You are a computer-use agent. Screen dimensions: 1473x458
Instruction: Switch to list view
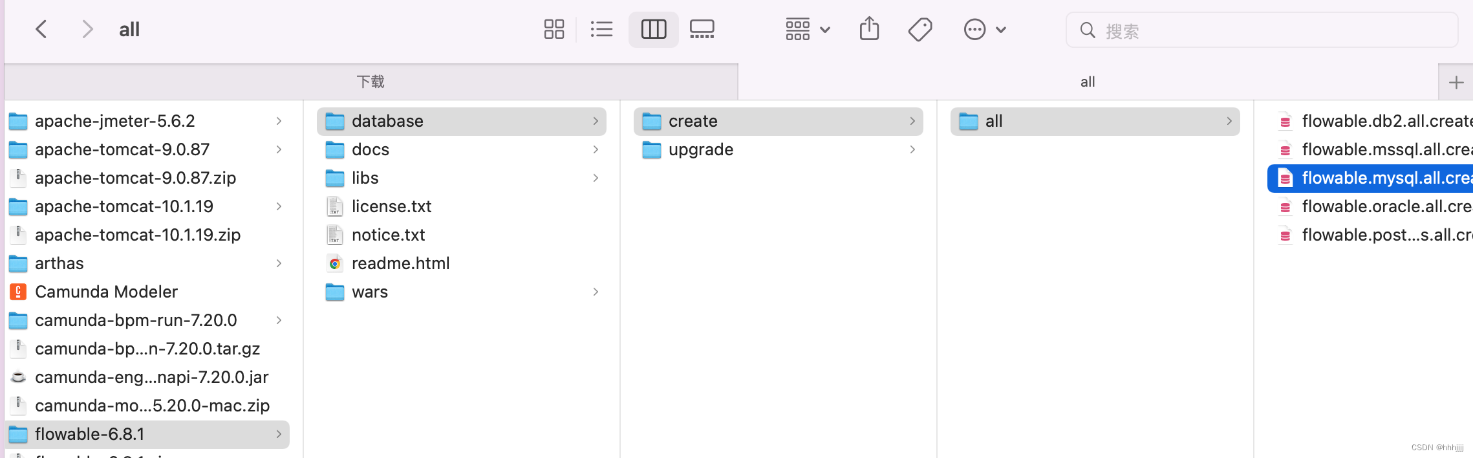(601, 29)
